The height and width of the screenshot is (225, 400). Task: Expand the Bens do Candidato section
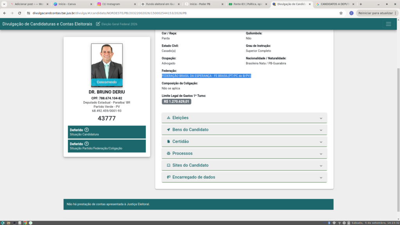pos(244,130)
